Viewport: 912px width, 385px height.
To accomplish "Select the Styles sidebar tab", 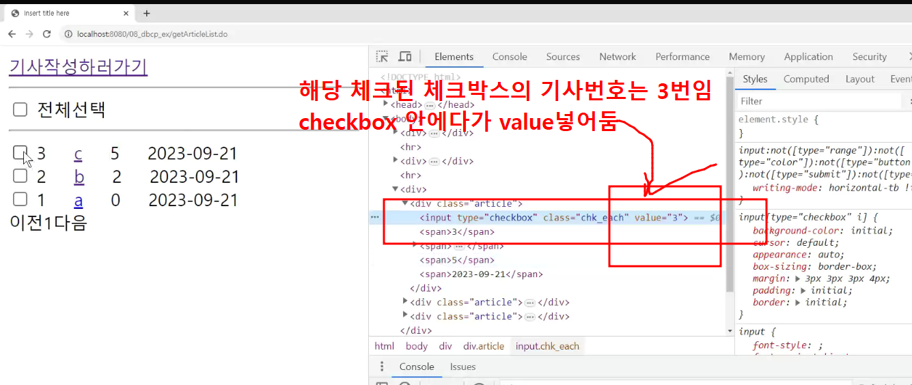I will (755, 79).
